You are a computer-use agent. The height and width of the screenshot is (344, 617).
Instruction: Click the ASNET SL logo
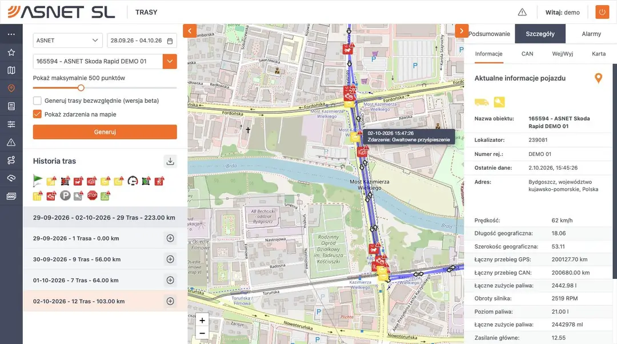pyautogui.click(x=61, y=12)
